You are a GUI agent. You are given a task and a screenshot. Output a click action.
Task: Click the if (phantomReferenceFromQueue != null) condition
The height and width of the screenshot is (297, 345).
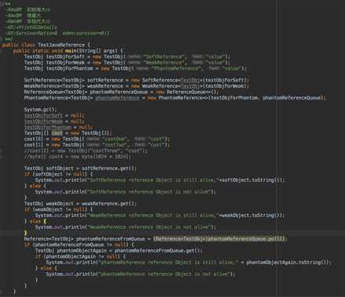(x=79, y=244)
